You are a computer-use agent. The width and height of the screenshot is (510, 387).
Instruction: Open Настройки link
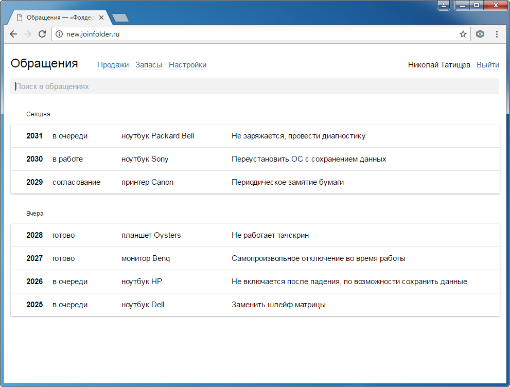click(x=187, y=65)
